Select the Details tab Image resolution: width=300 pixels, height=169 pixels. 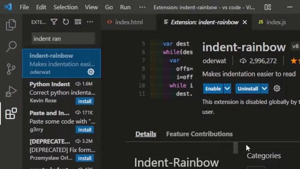(146, 134)
